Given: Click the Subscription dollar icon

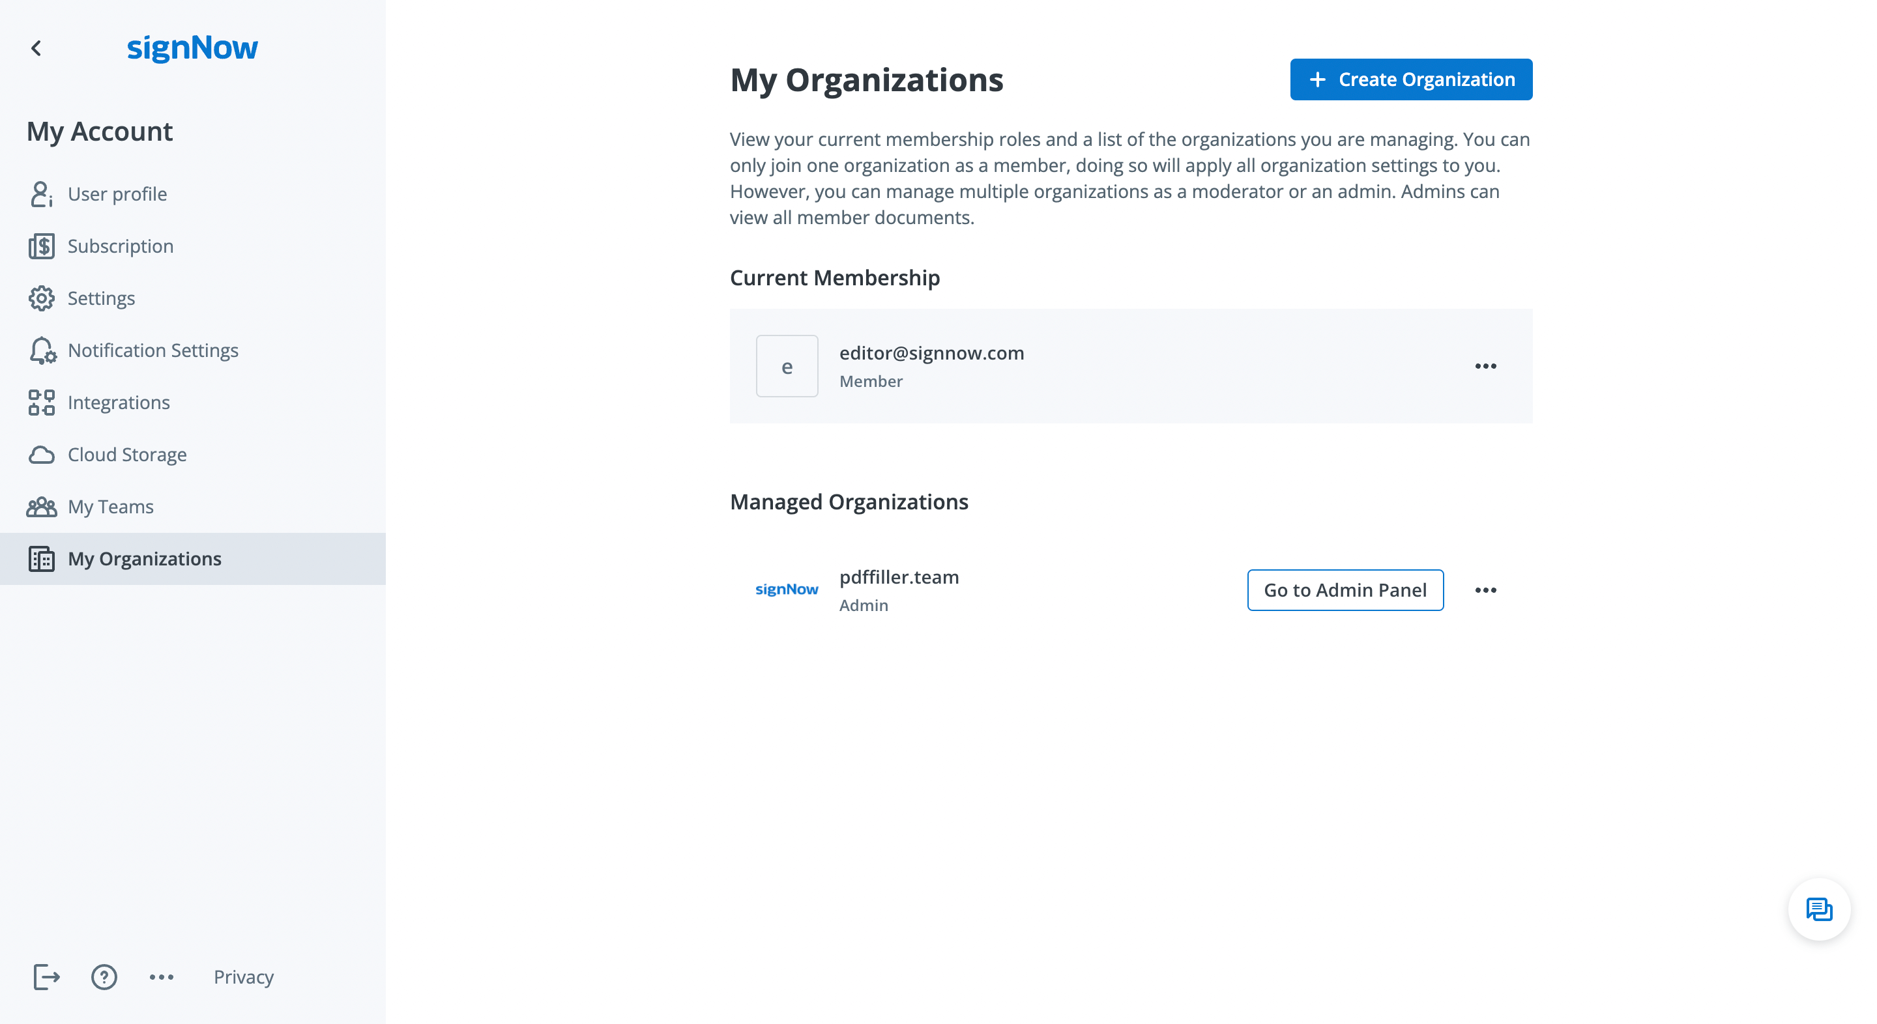Looking at the screenshot, I should coord(42,246).
